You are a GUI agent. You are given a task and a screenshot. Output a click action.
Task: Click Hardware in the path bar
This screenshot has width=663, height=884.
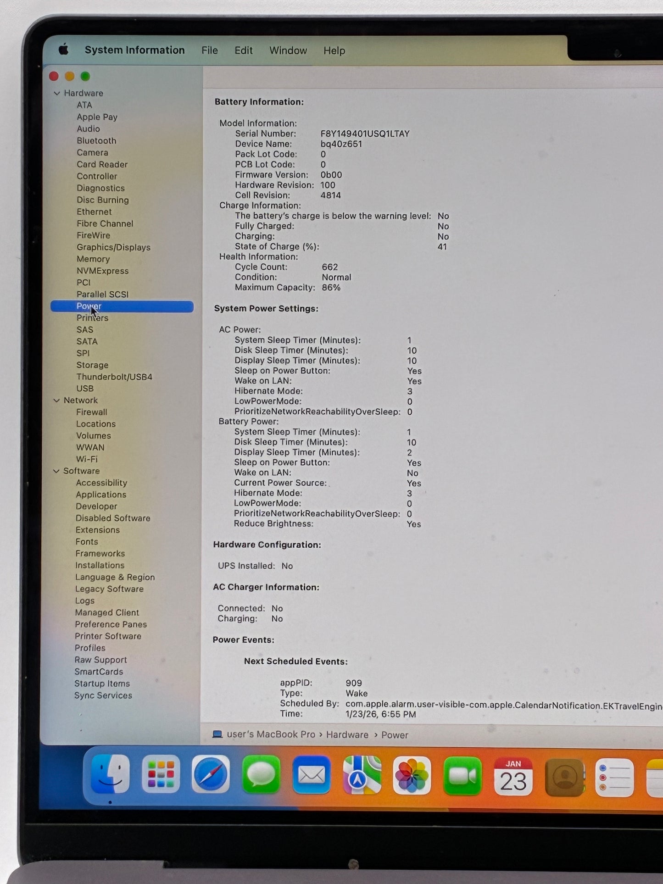click(347, 734)
